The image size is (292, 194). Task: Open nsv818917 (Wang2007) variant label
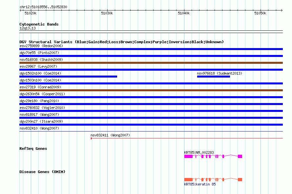point(39,115)
